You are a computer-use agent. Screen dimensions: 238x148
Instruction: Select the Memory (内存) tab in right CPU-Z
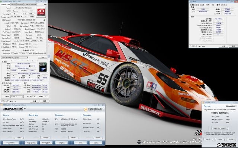[208, 5]
